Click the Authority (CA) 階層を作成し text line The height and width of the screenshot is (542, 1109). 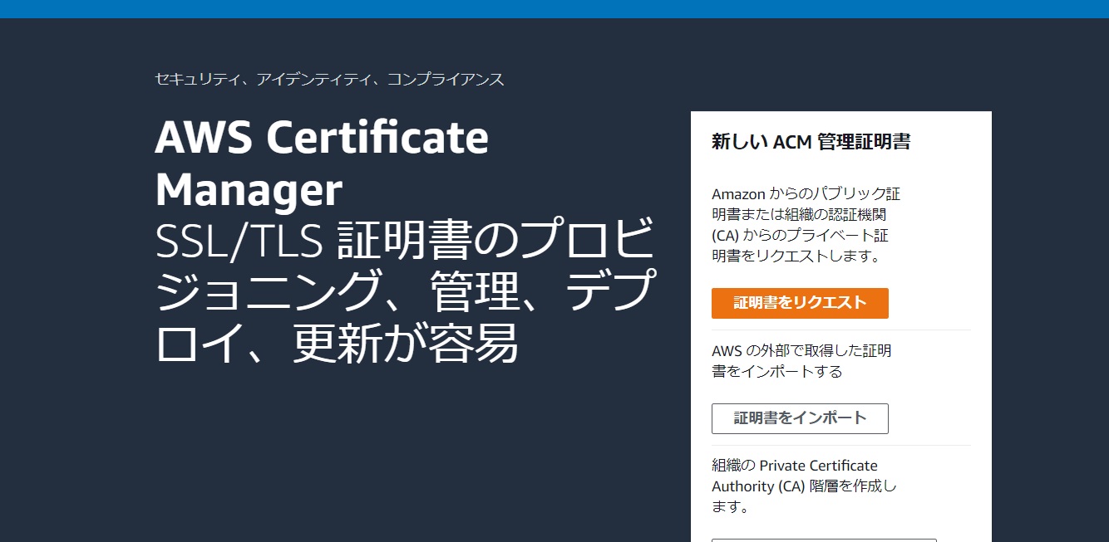pos(804,486)
